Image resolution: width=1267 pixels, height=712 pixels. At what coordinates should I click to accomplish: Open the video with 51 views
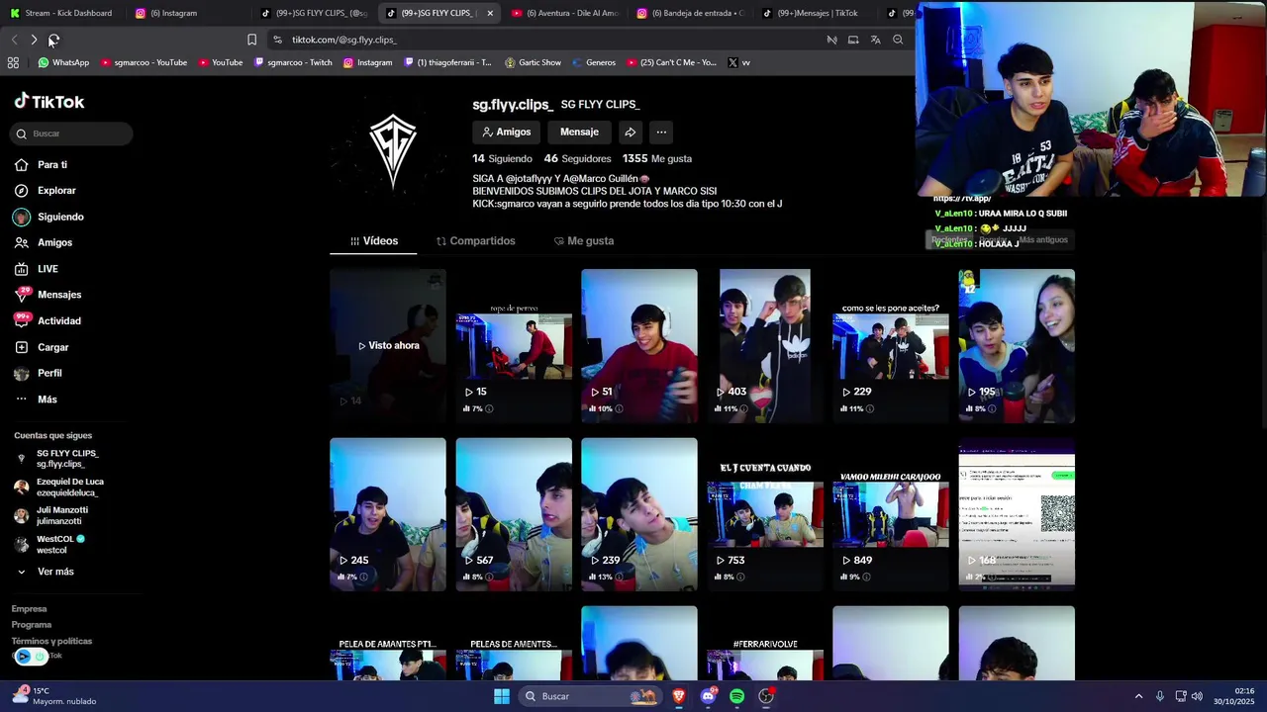point(639,345)
